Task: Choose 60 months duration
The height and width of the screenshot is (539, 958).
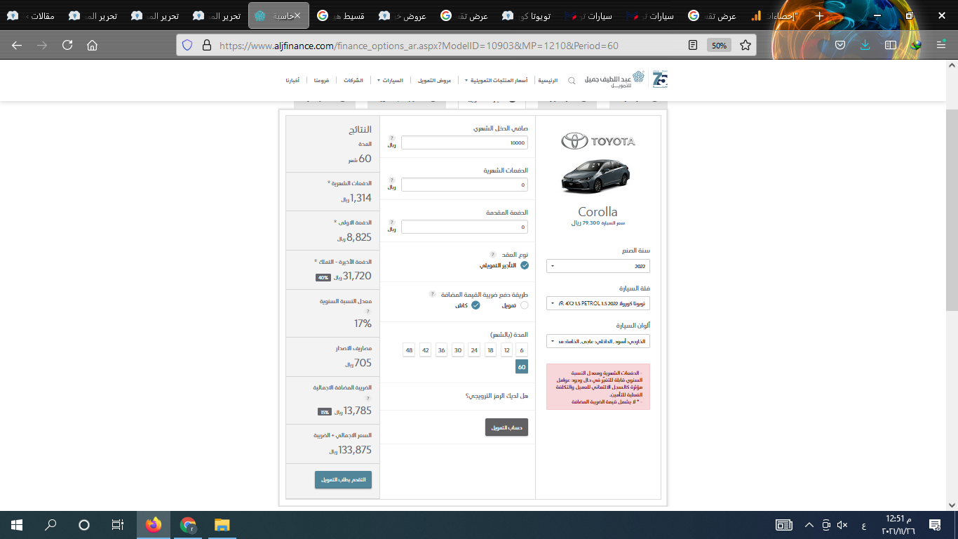Action: tap(522, 367)
